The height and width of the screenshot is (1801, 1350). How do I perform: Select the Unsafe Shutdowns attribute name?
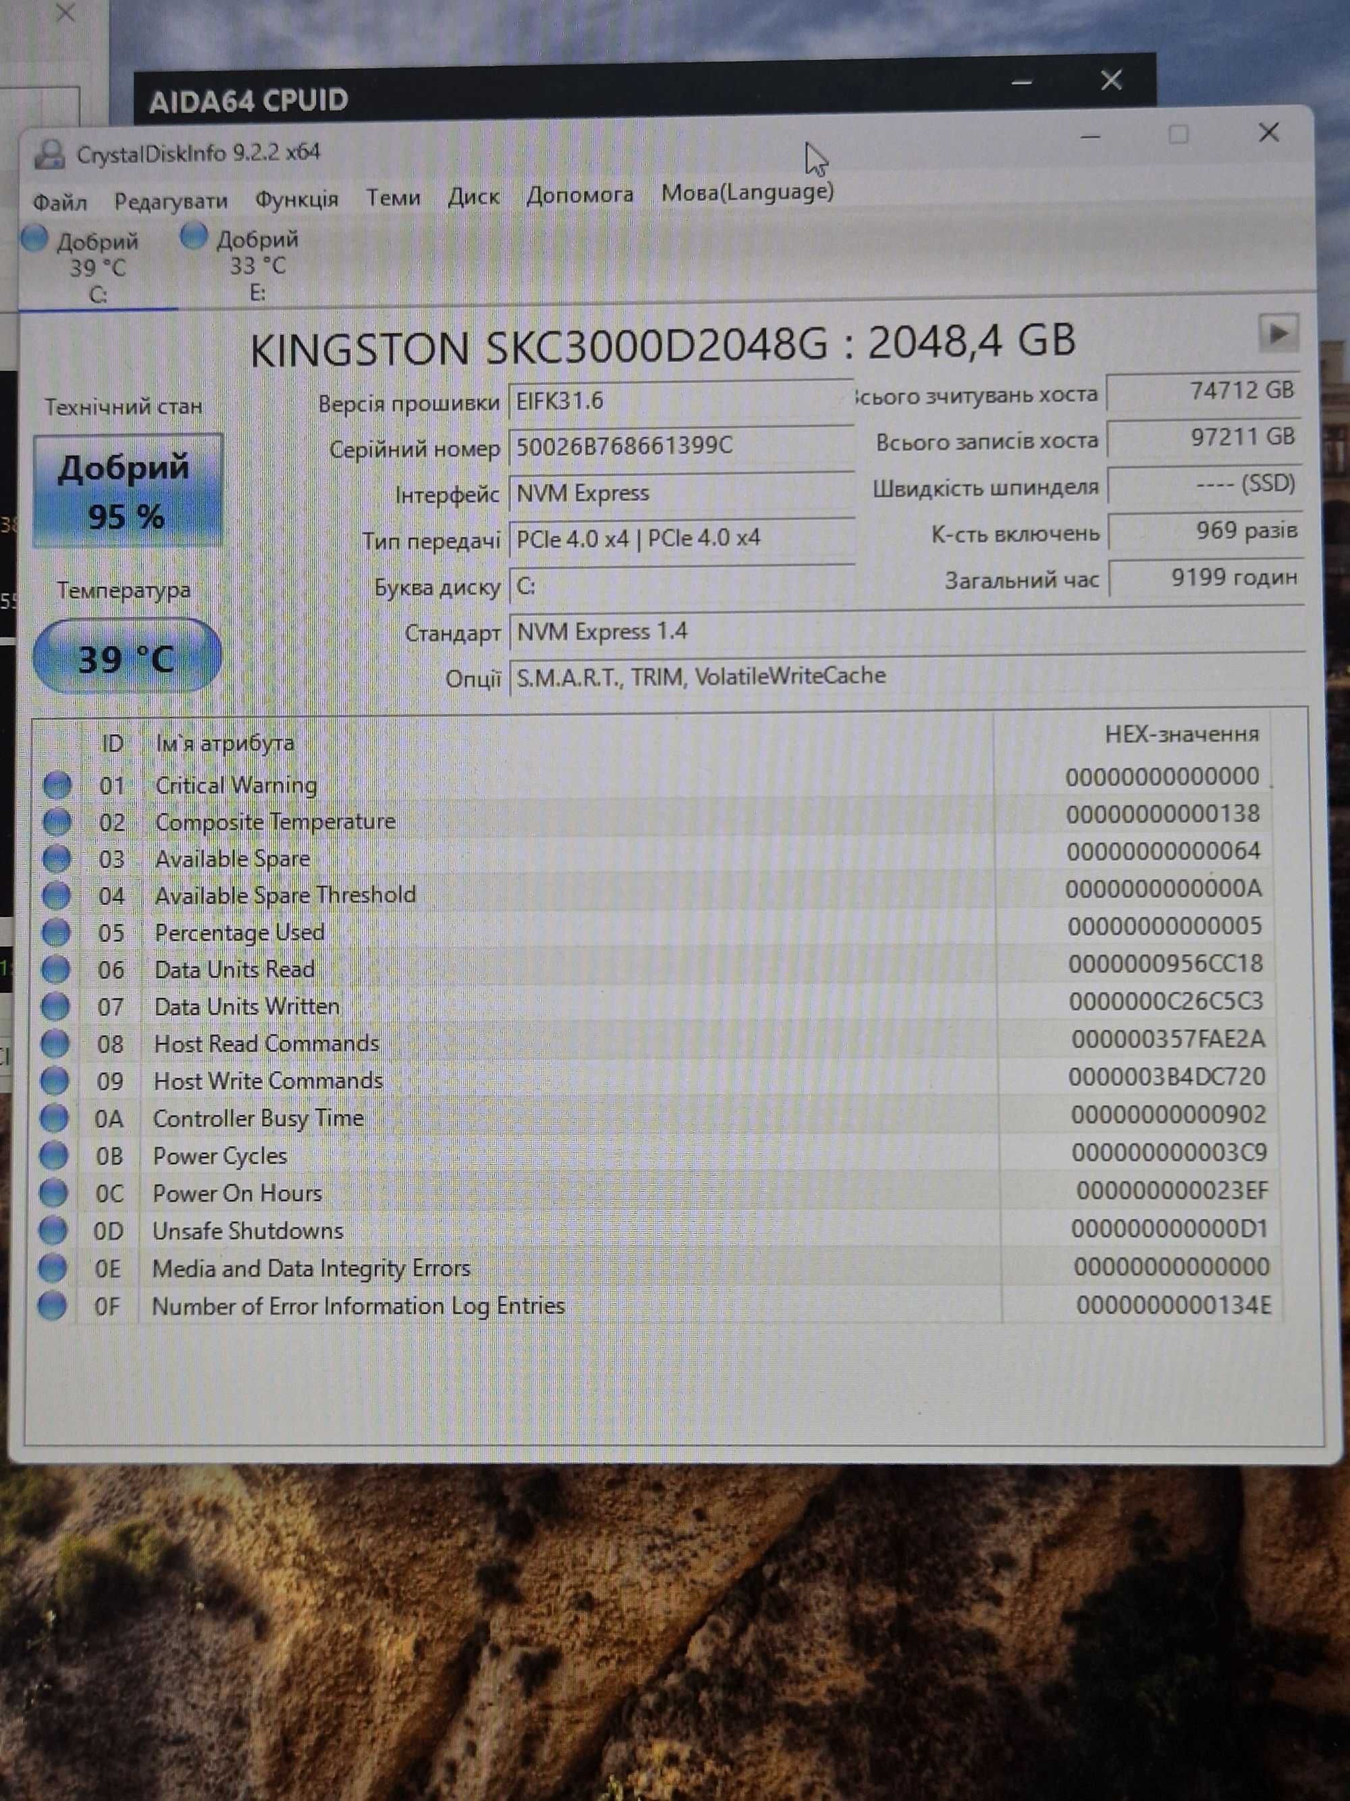pyautogui.click(x=247, y=1231)
